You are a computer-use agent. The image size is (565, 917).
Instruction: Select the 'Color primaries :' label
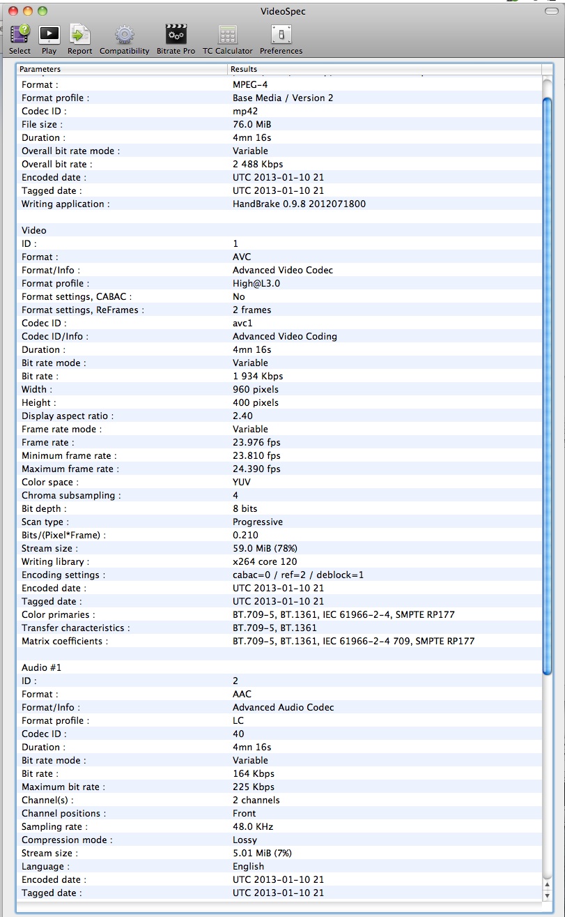point(58,614)
